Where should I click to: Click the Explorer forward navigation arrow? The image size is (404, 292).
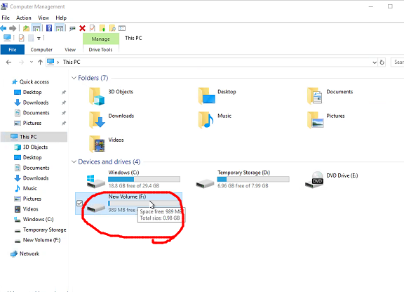click(21, 62)
